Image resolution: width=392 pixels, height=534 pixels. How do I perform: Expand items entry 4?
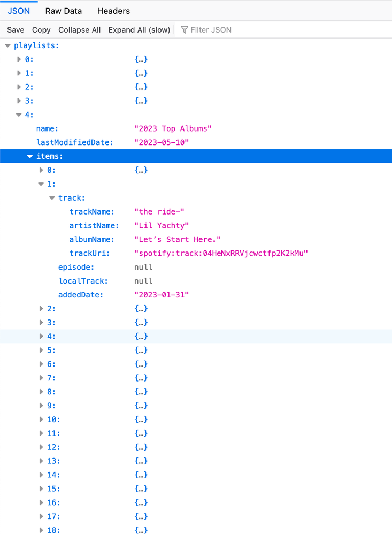pyautogui.click(x=41, y=337)
